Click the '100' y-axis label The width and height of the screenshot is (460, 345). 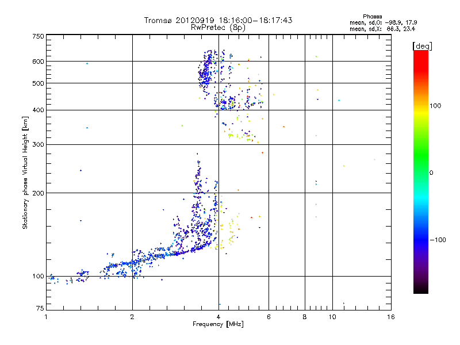coord(39,277)
